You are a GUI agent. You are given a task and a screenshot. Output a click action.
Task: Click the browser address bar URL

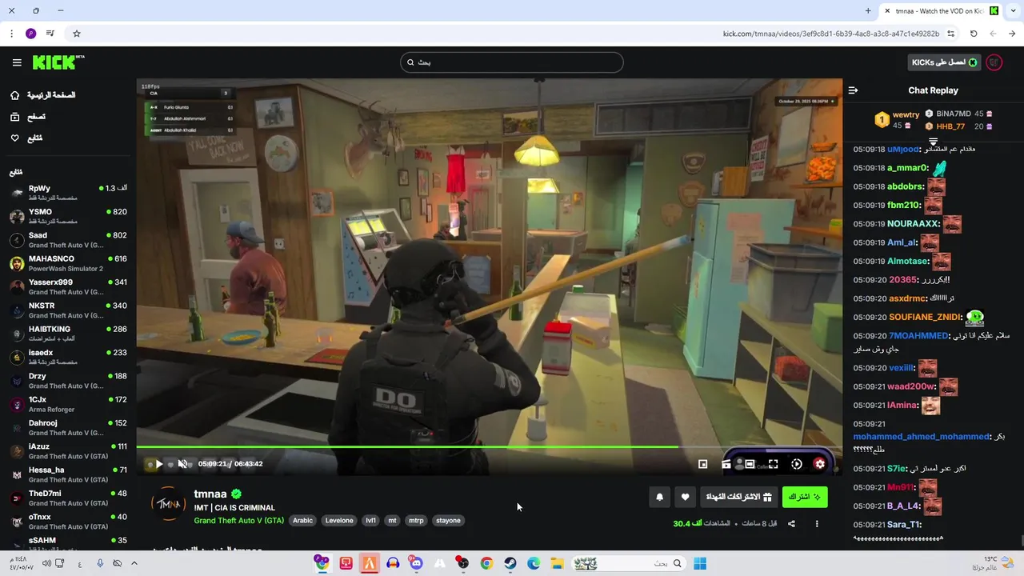[830, 34]
